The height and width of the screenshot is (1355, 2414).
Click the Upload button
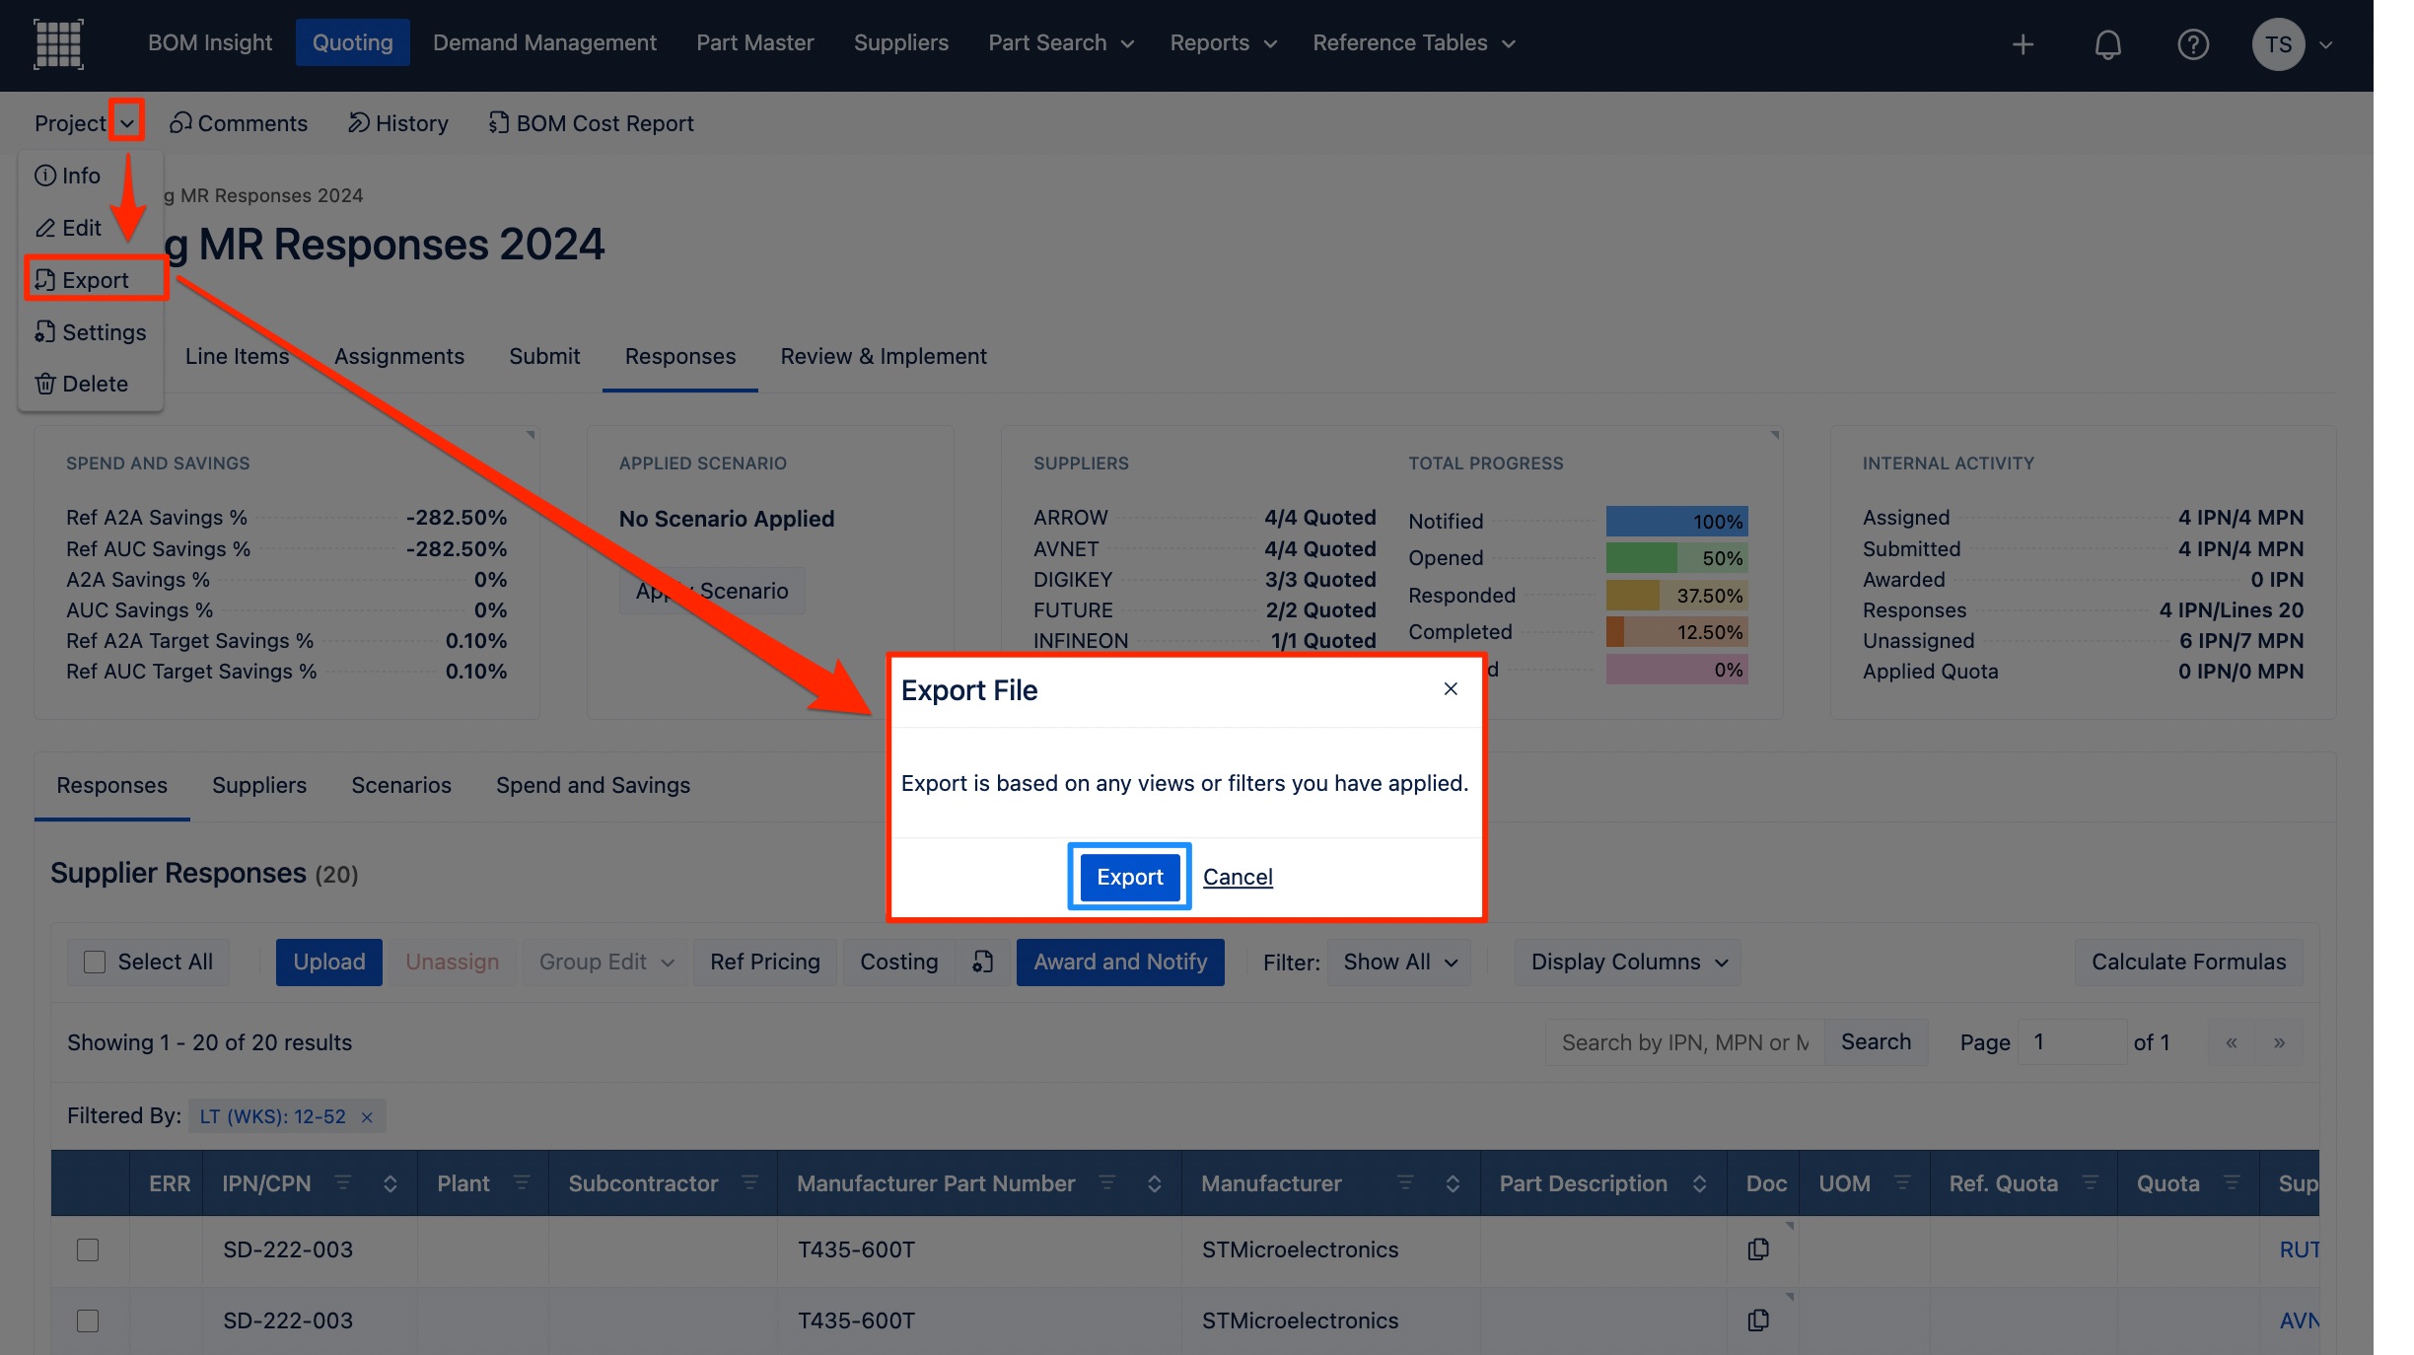329,962
